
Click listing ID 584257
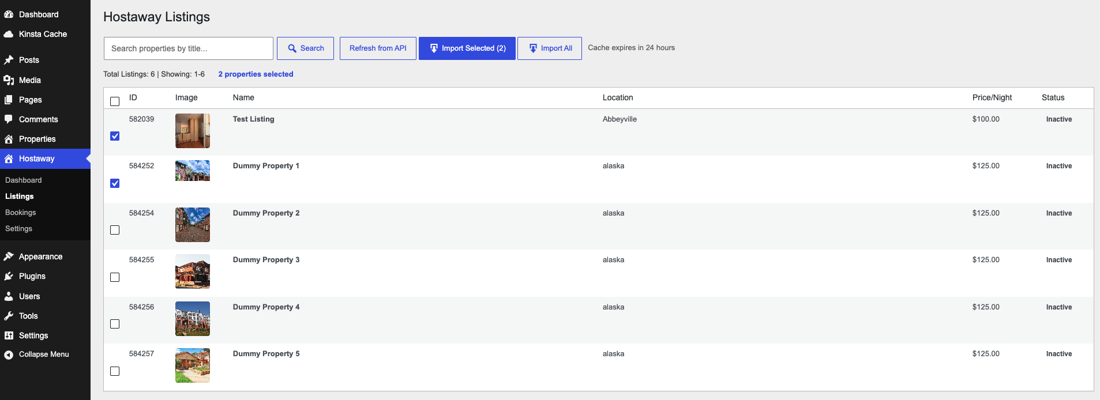pyautogui.click(x=142, y=354)
